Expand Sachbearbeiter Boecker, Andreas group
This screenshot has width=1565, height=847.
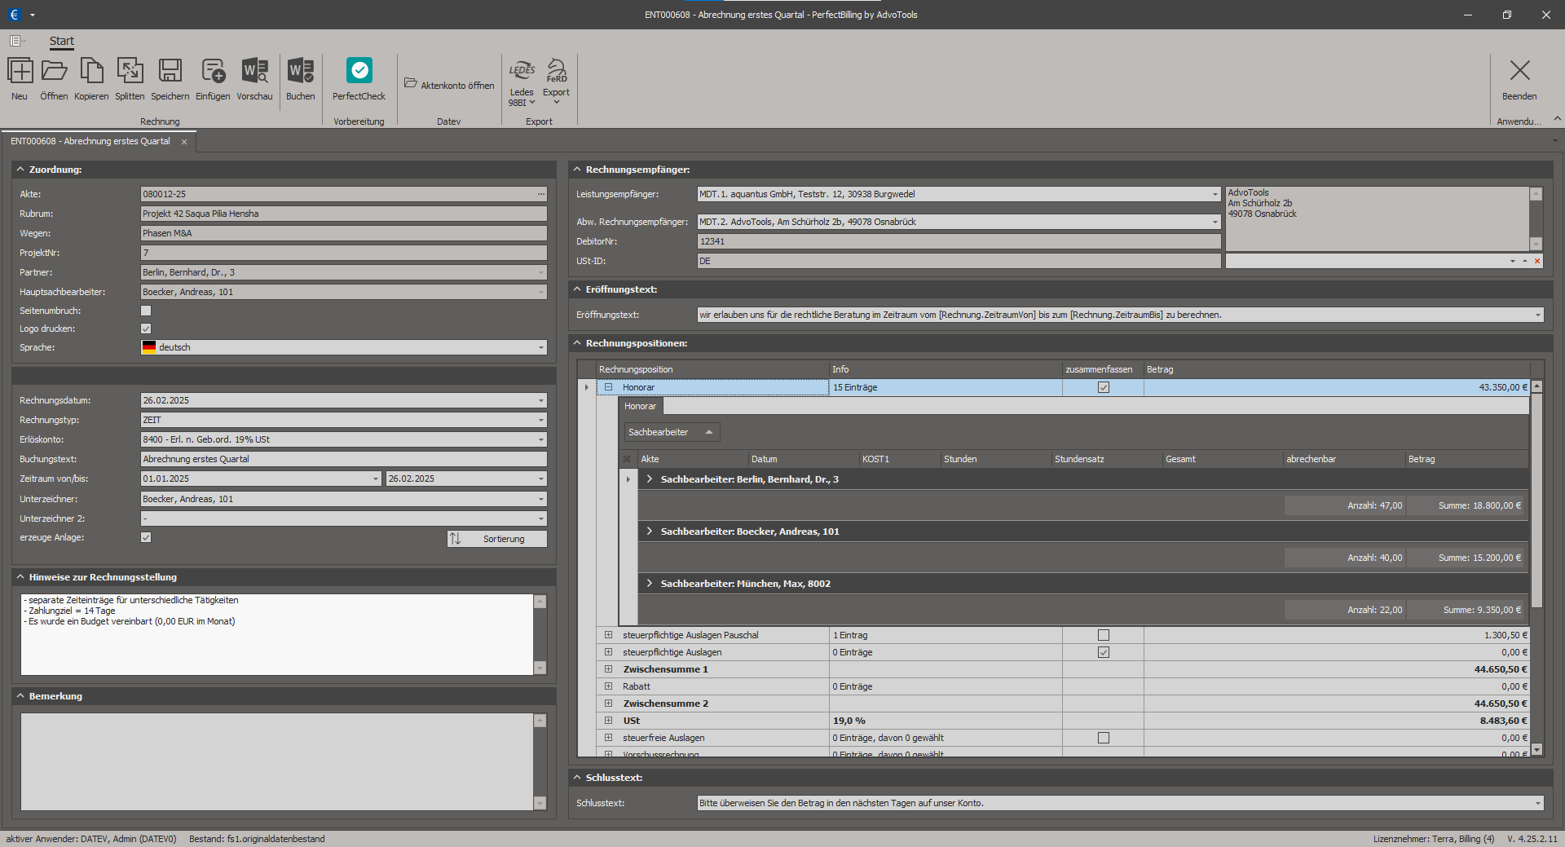tap(650, 532)
